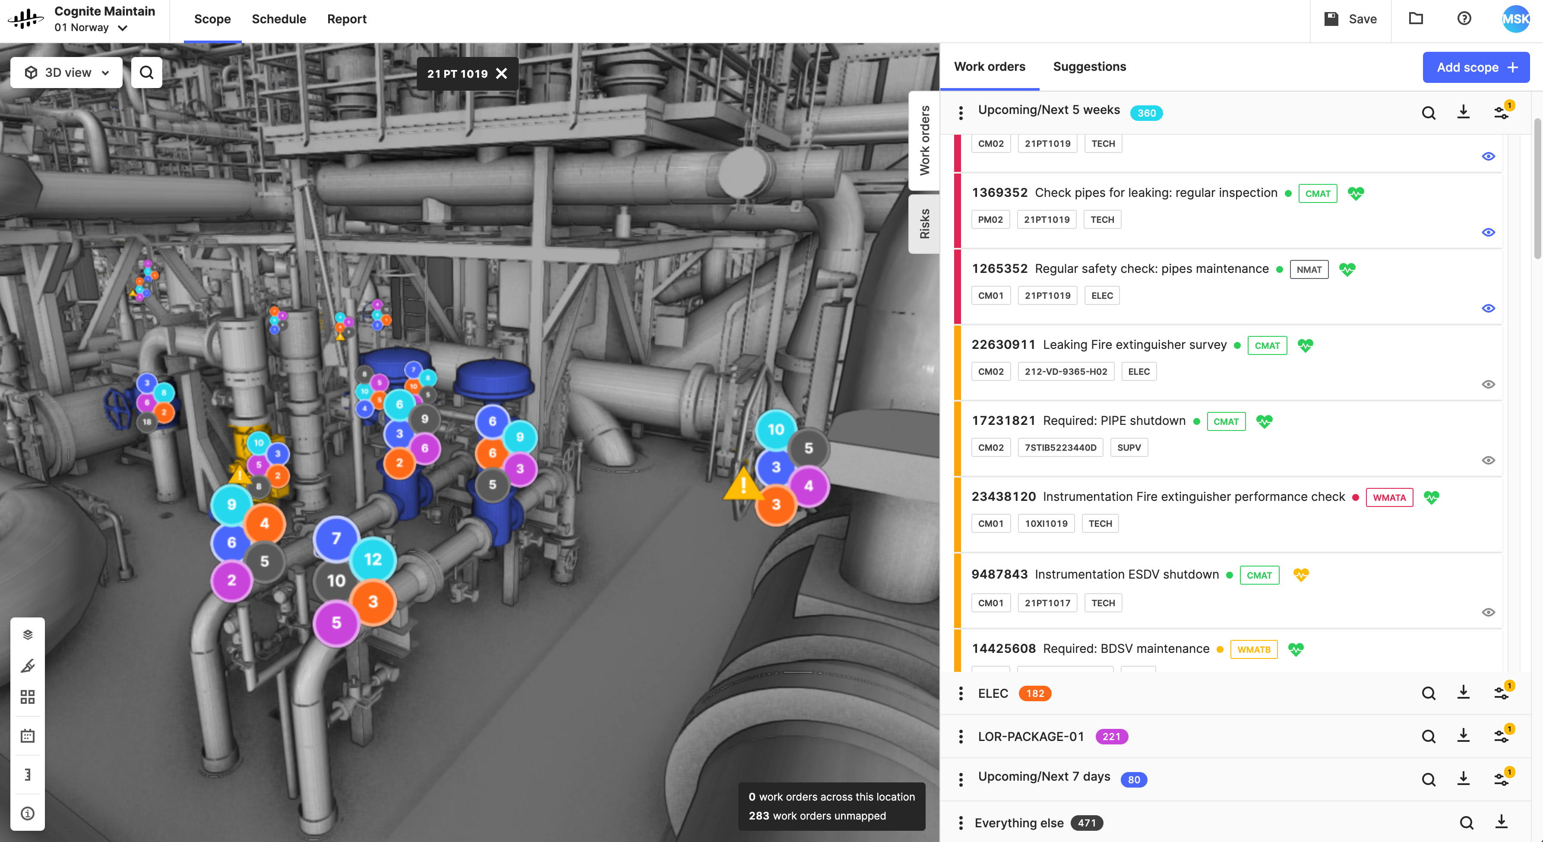Open the help question mark icon
This screenshot has width=1543, height=842.
point(1464,19)
